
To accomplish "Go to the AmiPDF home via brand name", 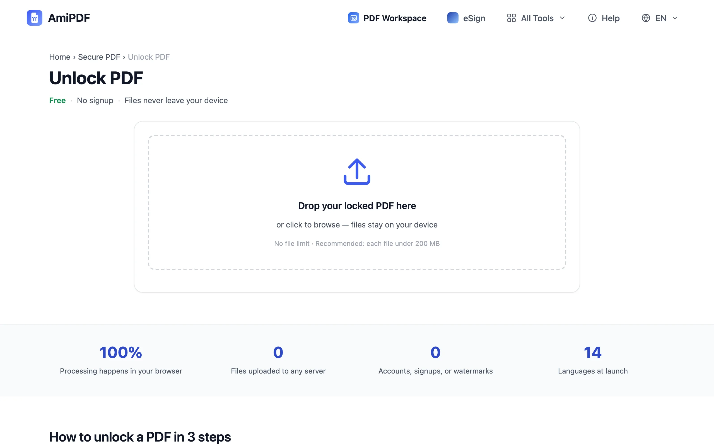I will click(x=69, y=18).
